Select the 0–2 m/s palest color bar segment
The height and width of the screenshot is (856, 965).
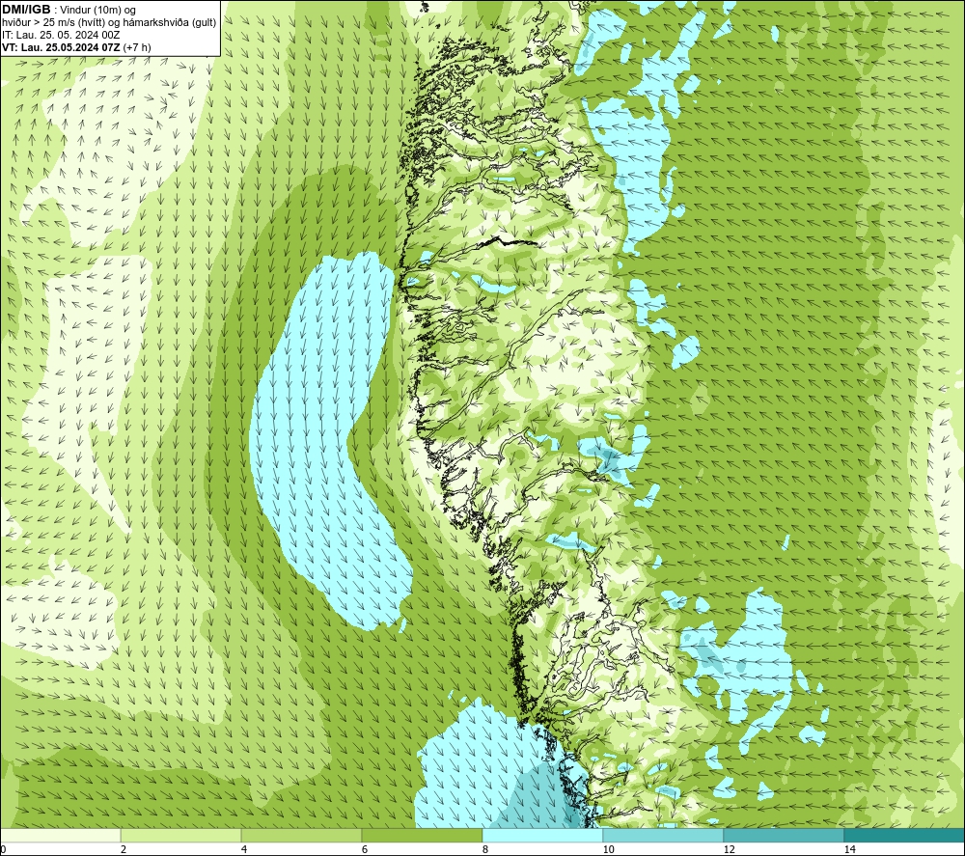(60, 835)
